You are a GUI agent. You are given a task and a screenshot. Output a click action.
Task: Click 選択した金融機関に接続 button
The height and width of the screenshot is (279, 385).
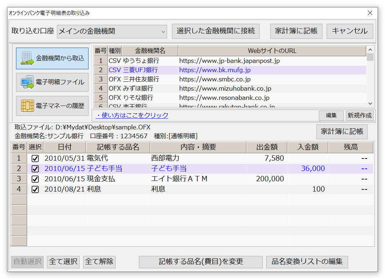(x=215, y=31)
